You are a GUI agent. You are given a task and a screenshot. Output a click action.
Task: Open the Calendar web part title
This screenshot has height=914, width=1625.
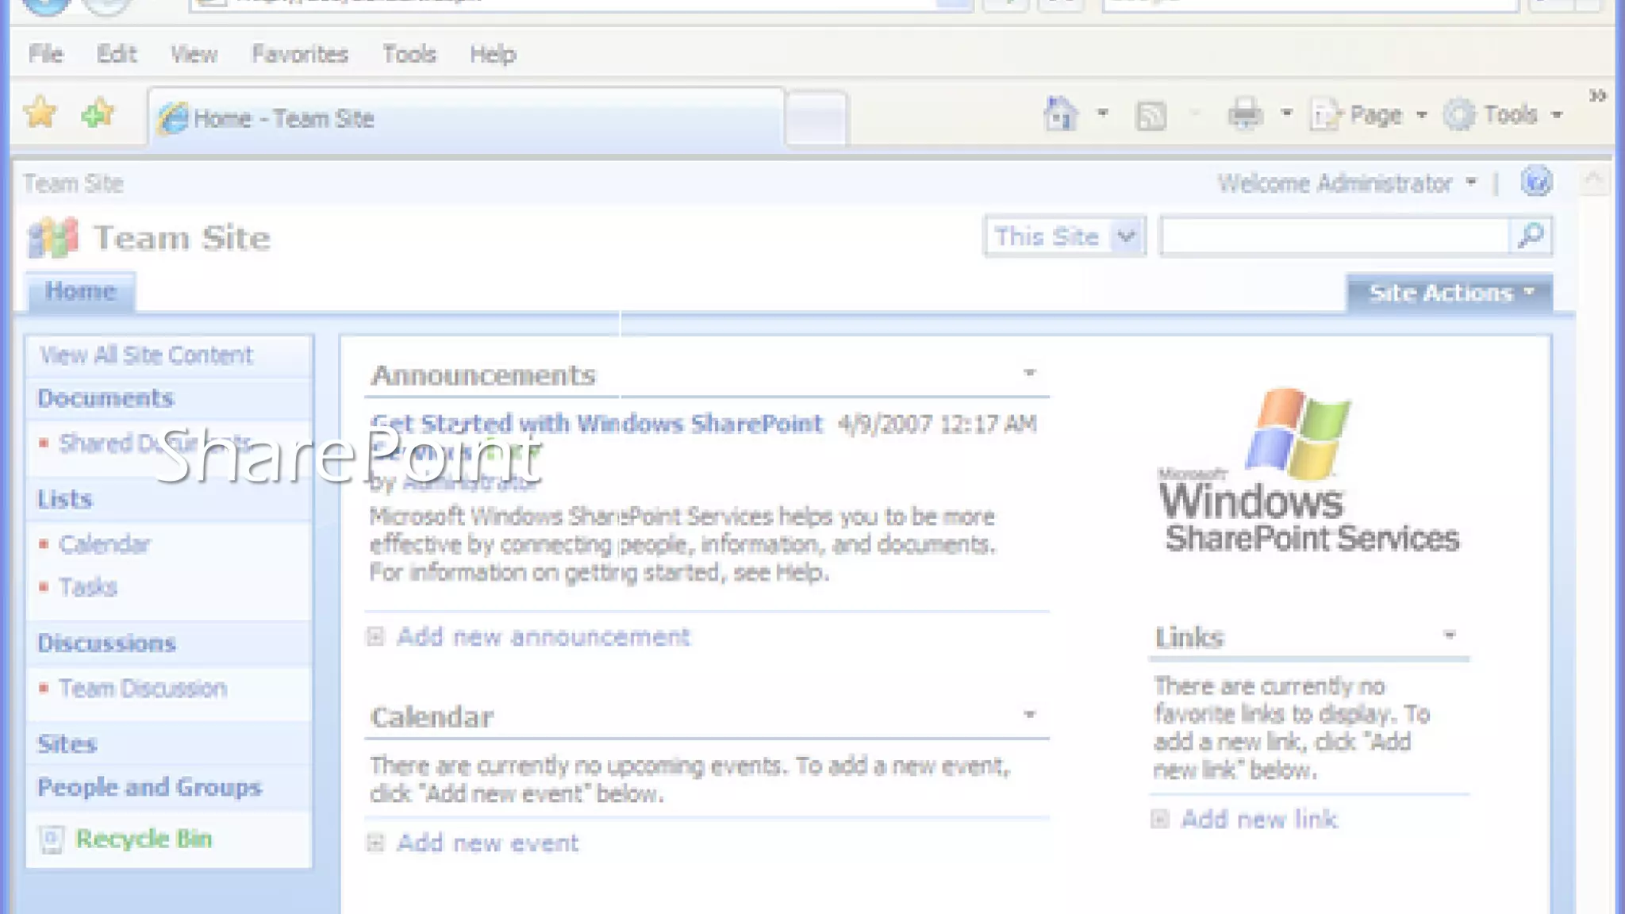pos(432,716)
